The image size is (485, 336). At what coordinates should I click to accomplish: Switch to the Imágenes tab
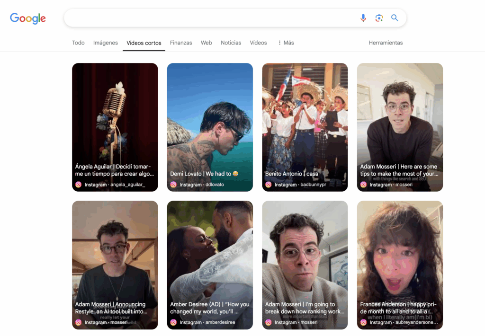pos(106,43)
